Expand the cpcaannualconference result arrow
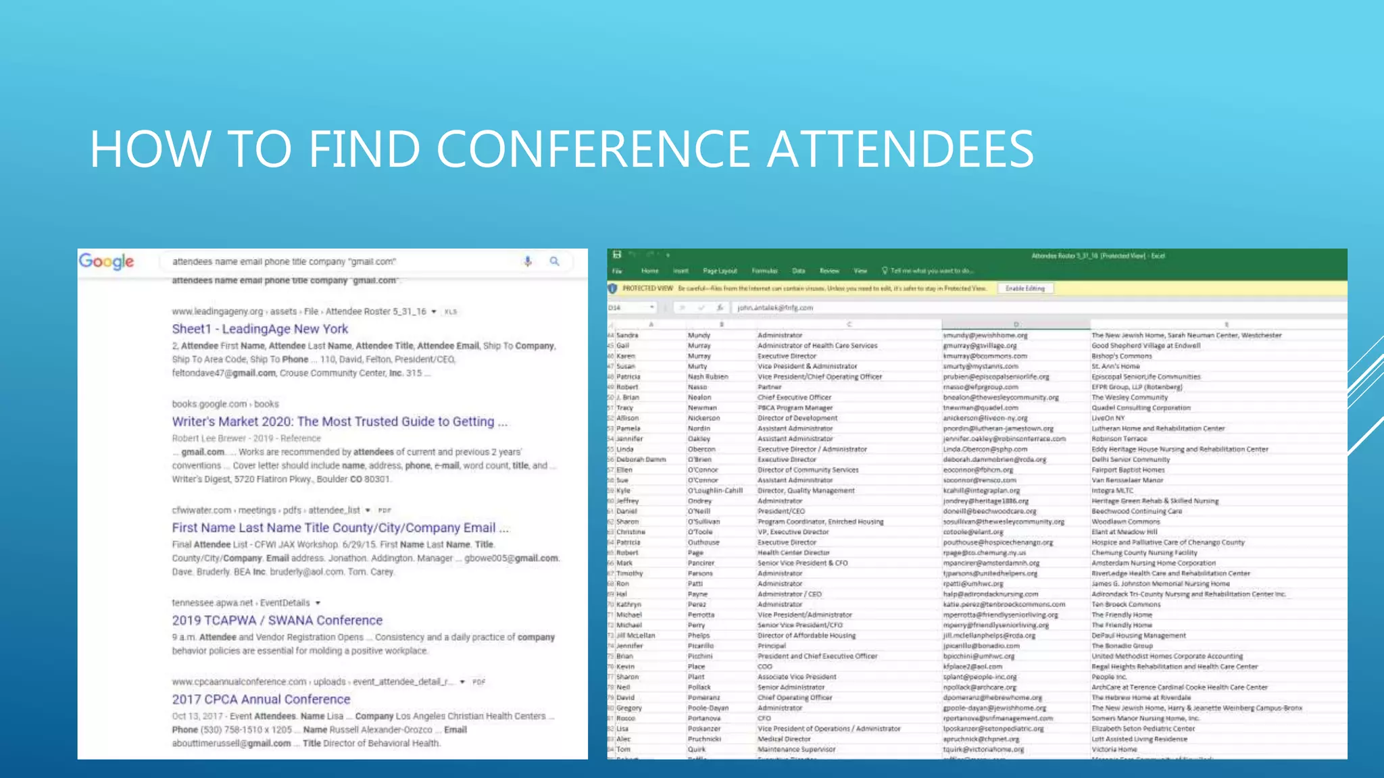The height and width of the screenshot is (778, 1384). (x=463, y=681)
